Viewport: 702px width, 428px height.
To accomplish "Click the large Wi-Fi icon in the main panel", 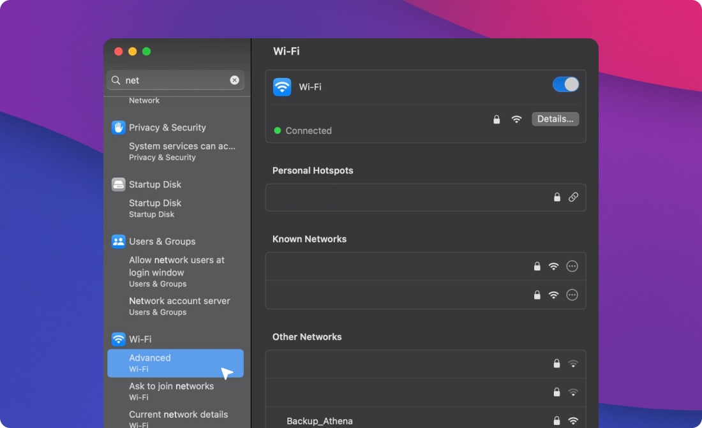I will 282,87.
